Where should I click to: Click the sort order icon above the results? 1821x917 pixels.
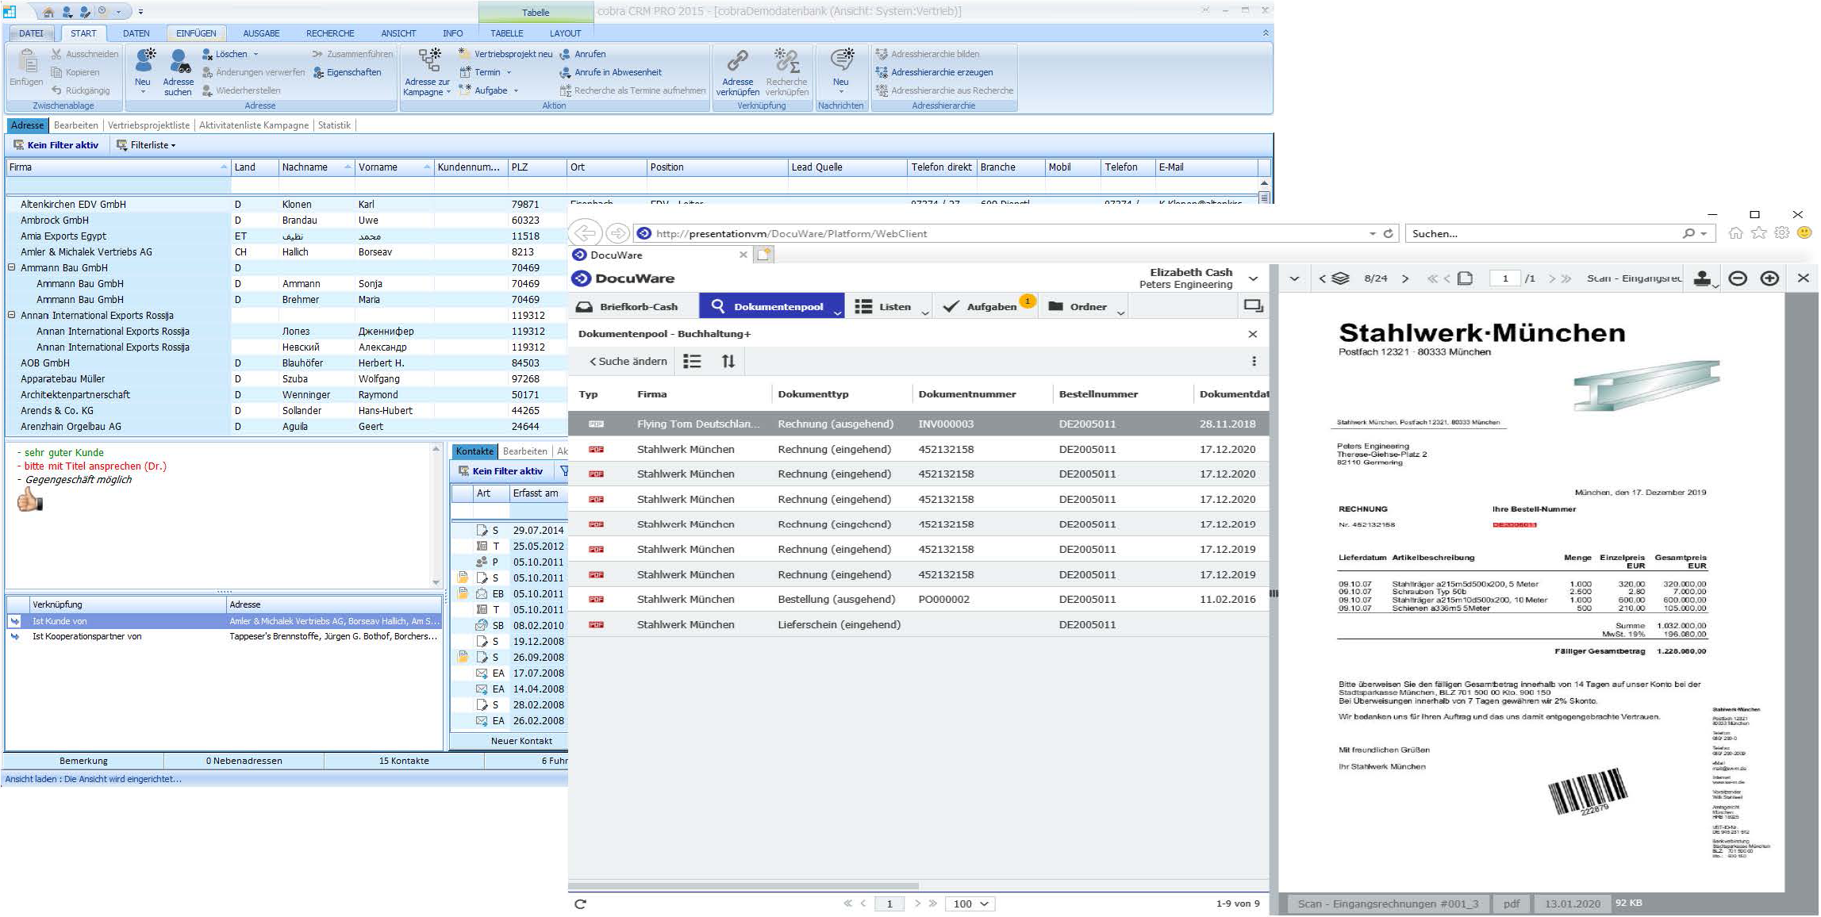point(728,361)
